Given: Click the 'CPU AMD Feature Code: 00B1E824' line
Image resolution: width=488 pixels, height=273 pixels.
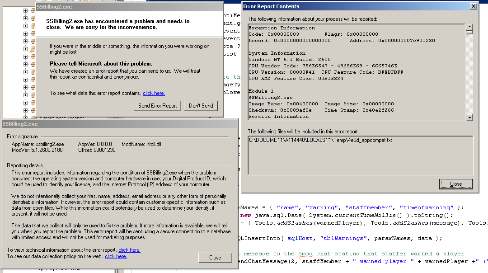Looking at the screenshot, I should (x=296, y=79).
